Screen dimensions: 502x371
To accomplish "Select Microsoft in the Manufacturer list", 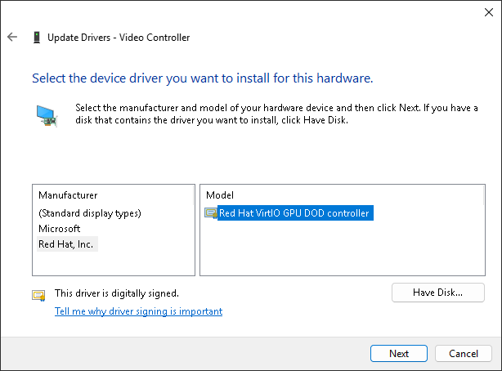I will tap(60, 229).
